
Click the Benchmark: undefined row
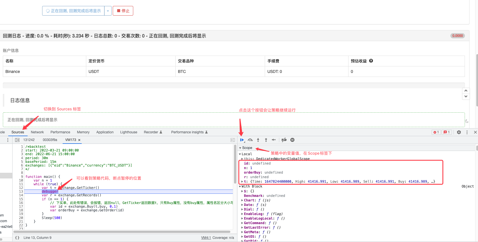(x=264, y=196)
